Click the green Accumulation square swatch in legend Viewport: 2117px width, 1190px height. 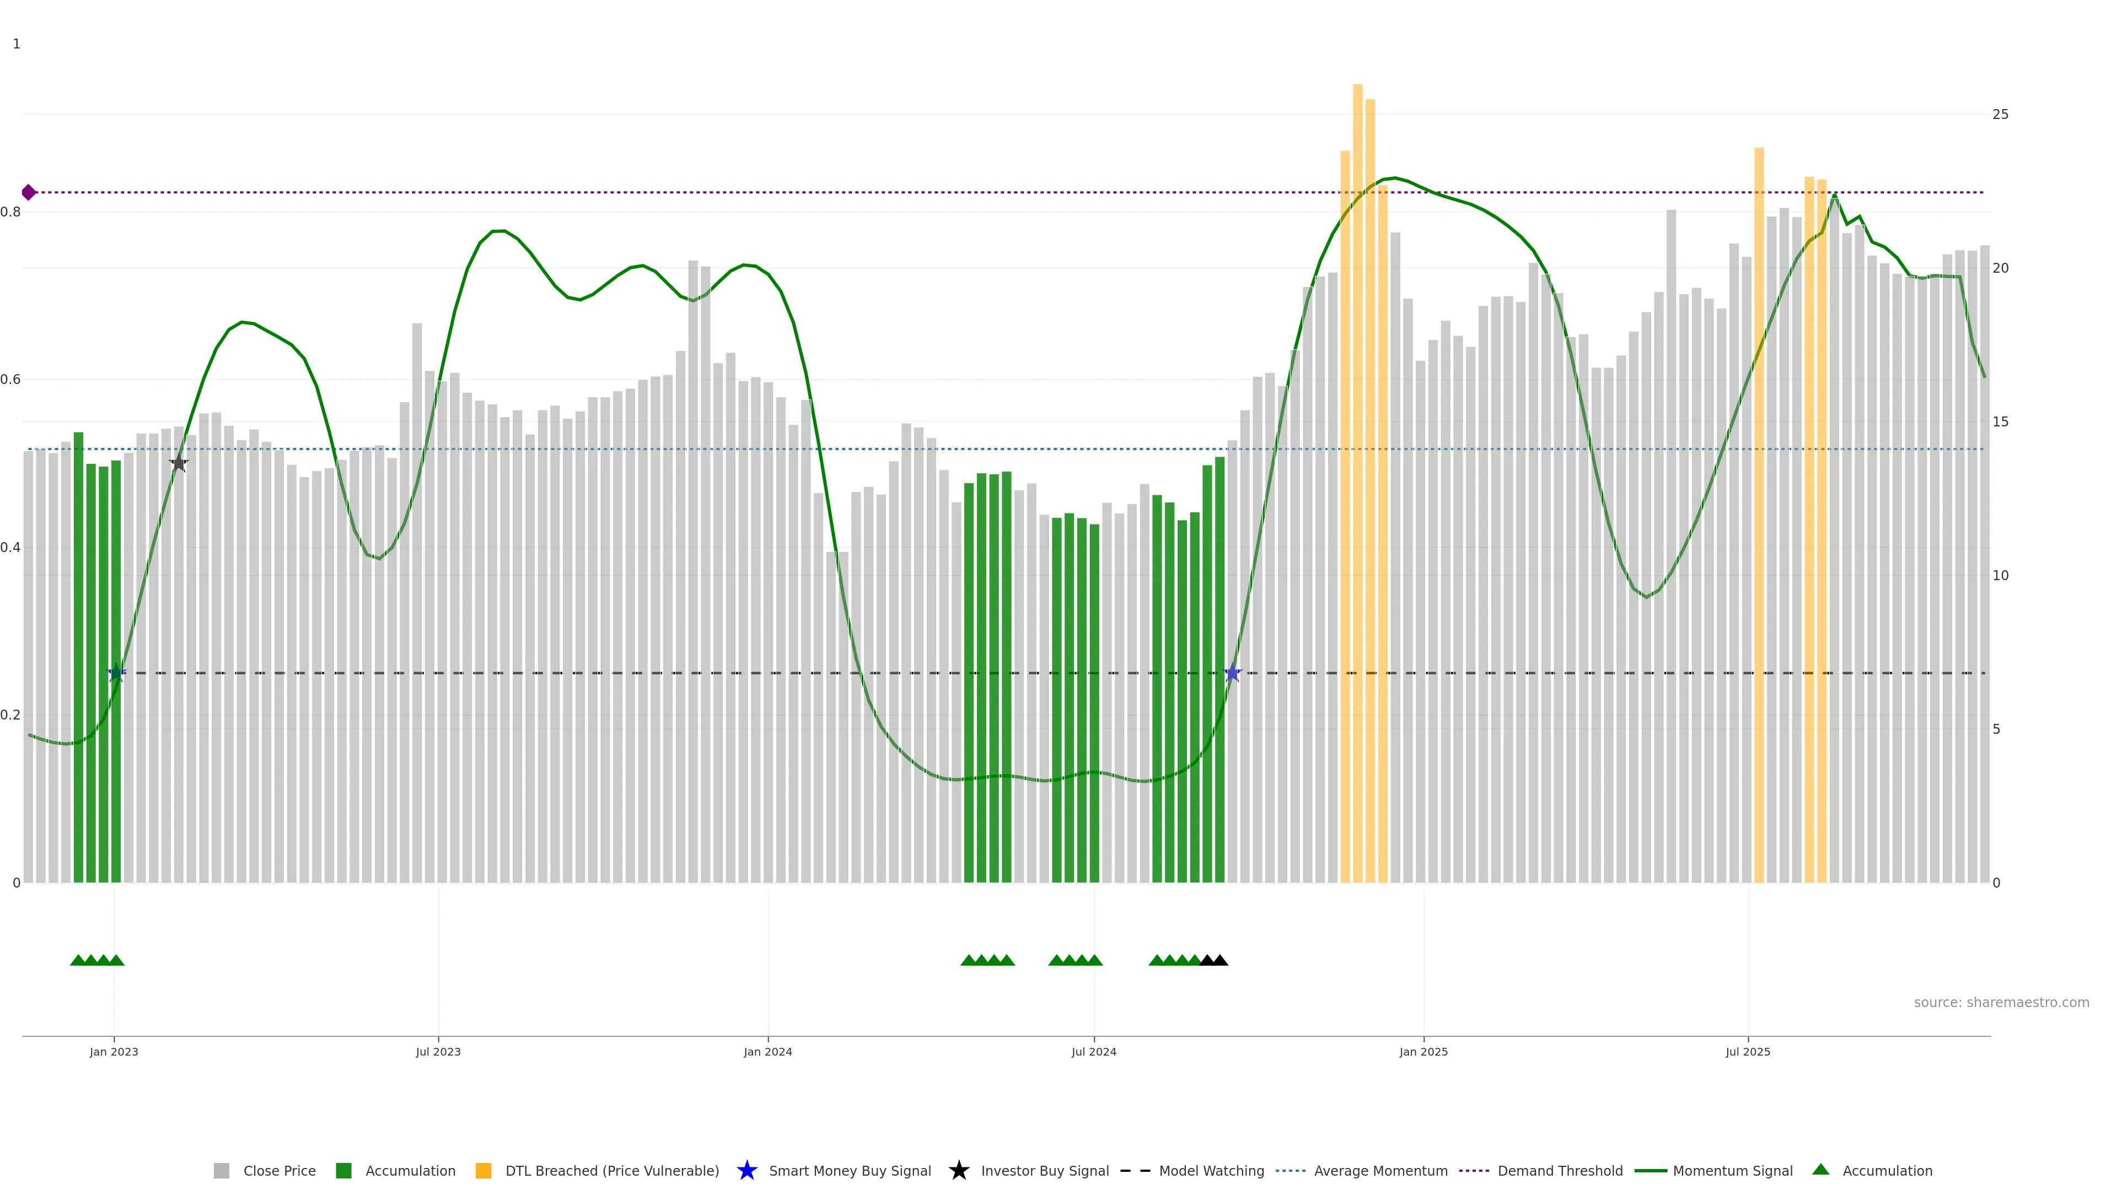point(343,1170)
